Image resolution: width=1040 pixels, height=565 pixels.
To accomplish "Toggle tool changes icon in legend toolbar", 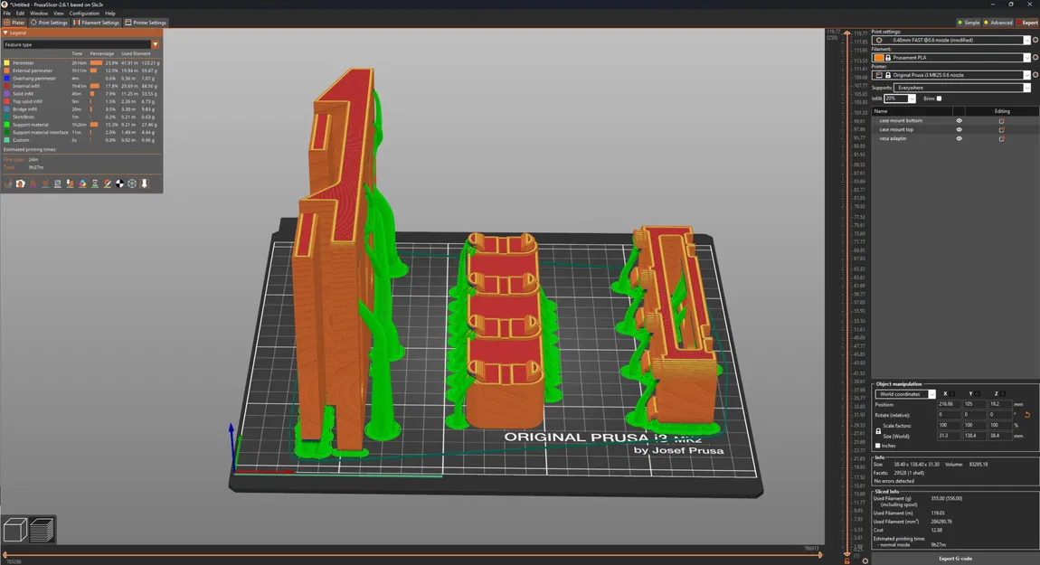I will point(70,184).
